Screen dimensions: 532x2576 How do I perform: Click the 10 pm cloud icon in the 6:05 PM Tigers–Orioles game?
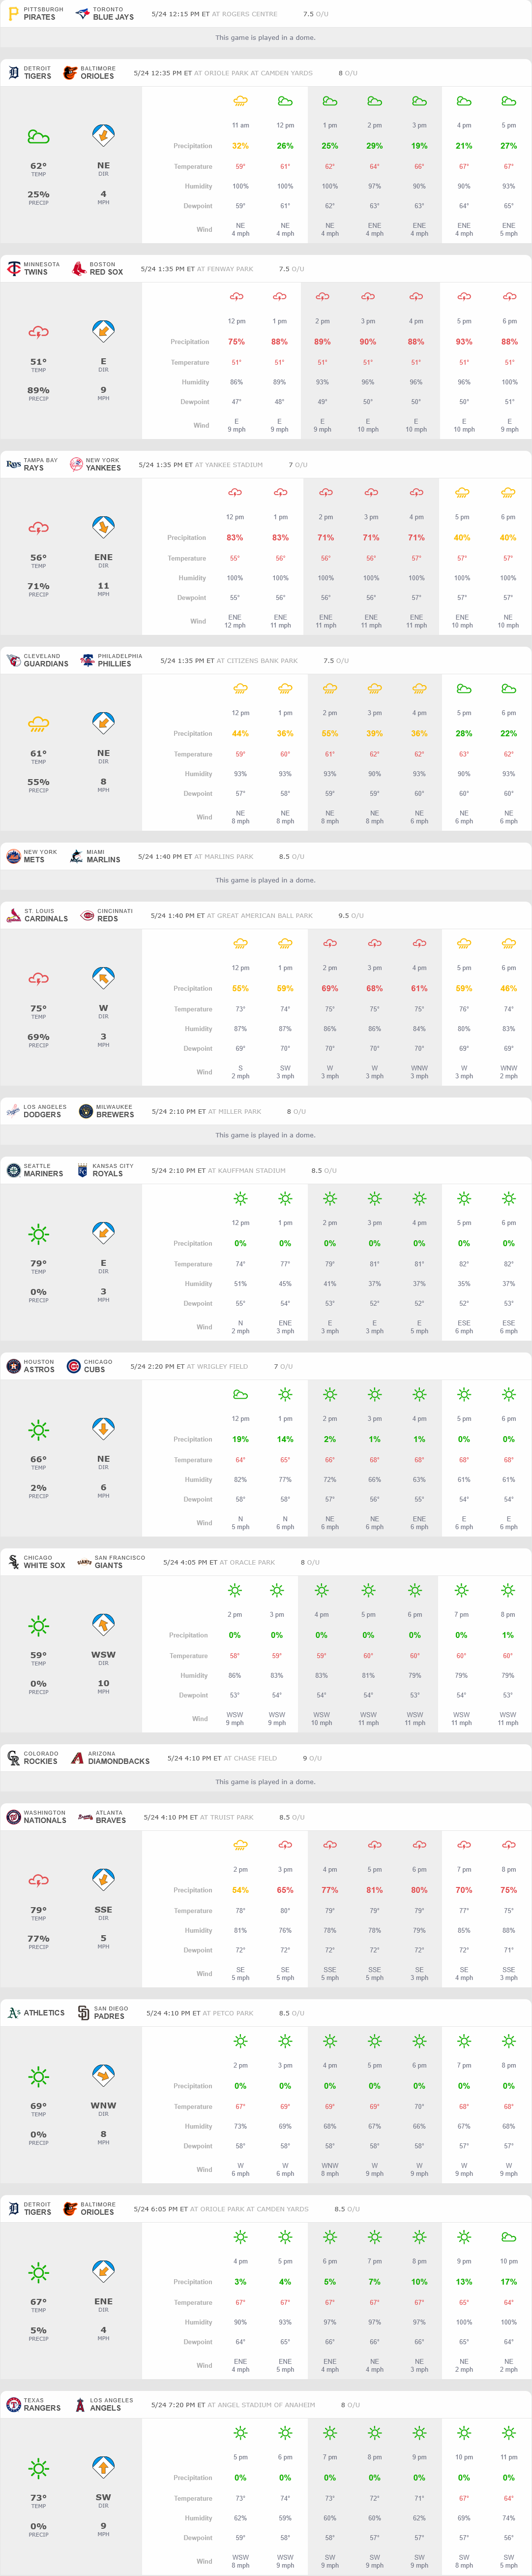(508, 2237)
